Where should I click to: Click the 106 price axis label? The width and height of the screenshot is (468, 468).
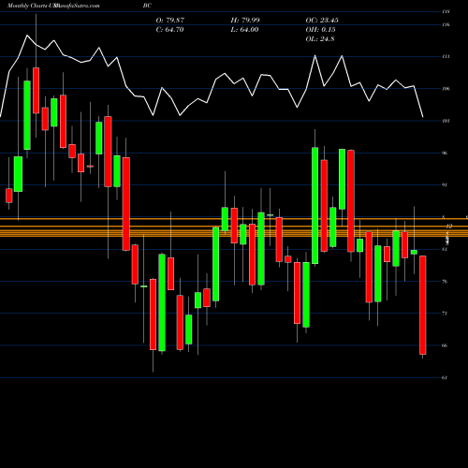coord(446,89)
